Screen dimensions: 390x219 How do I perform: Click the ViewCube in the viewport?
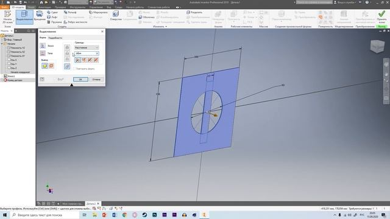coord(377,46)
